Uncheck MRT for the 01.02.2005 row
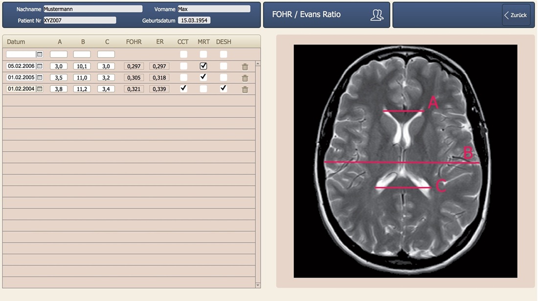This screenshot has width=538, height=301. click(x=203, y=77)
